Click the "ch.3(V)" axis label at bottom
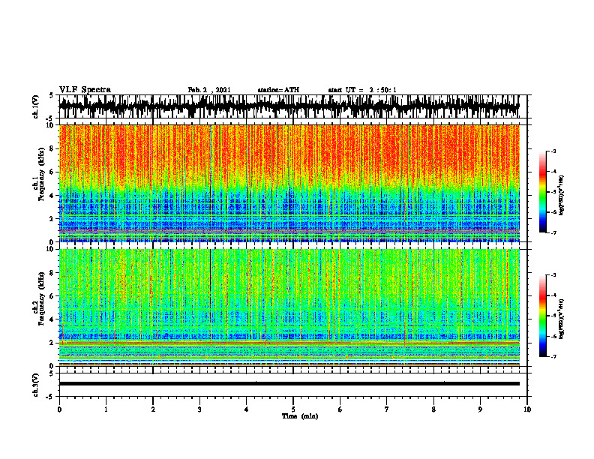Image resolution: width=594 pixels, height=459 pixels. coord(36,385)
